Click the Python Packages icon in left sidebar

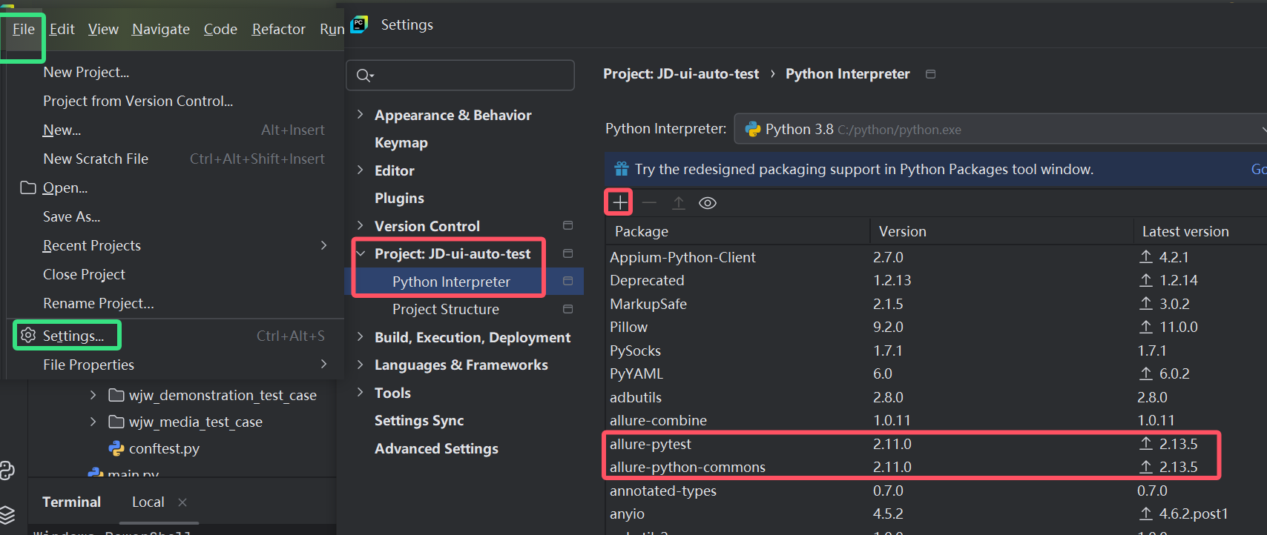[x=7, y=471]
